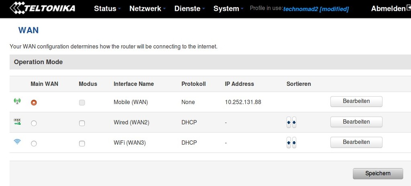Click logout icon beside Abmelden
This screenshot has height=186, width=411.
pos(408,8)
